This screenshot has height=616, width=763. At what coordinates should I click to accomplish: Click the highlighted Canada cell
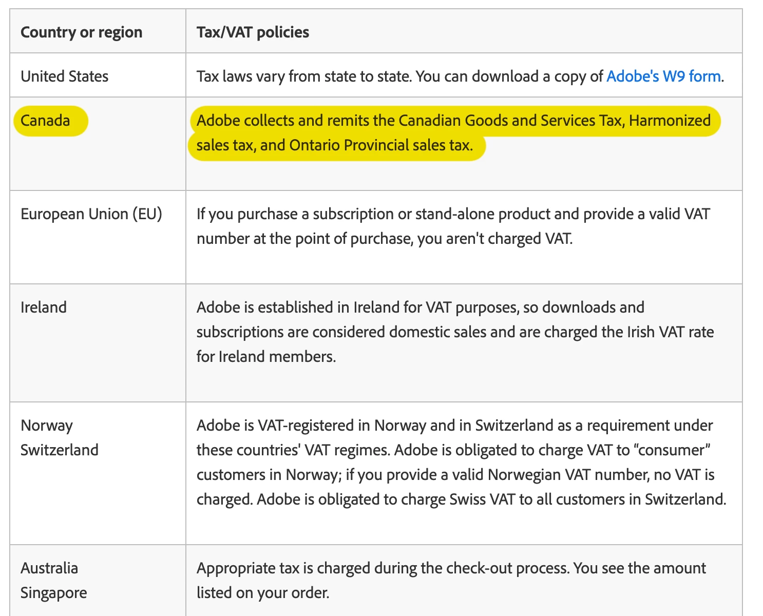50,121
